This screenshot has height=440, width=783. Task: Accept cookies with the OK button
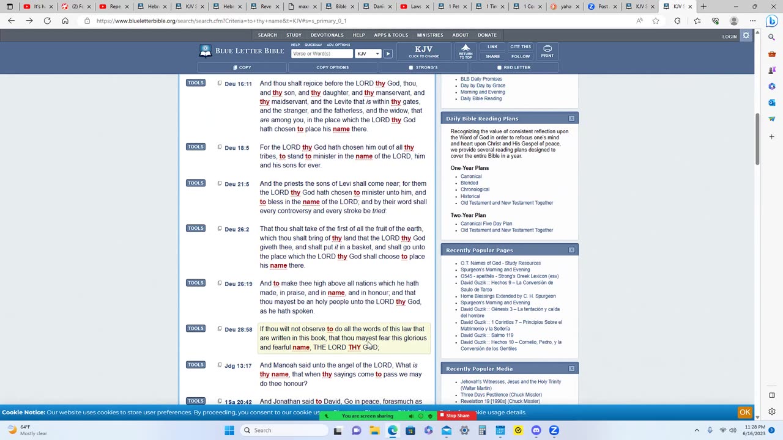pos(744,412)
